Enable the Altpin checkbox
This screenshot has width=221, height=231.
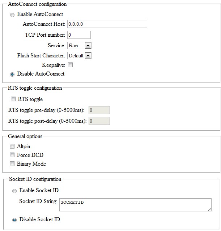pos(12,146)
